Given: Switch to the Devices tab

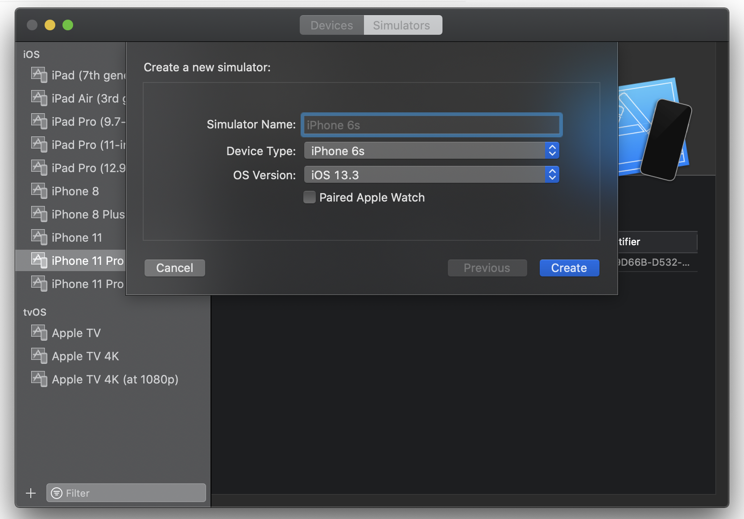Looking at the screenshot, I should pyautogui.click(x=332, y=25).
